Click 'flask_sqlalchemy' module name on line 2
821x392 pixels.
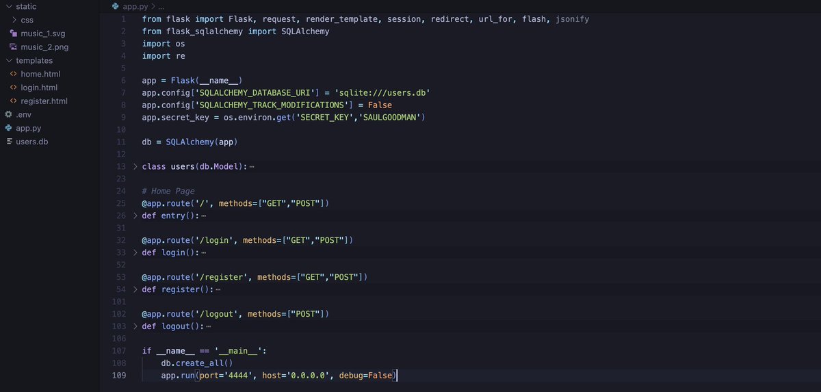point(205,31)
